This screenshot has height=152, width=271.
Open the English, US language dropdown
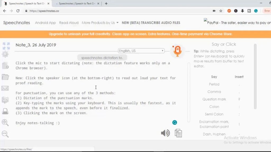141,51
